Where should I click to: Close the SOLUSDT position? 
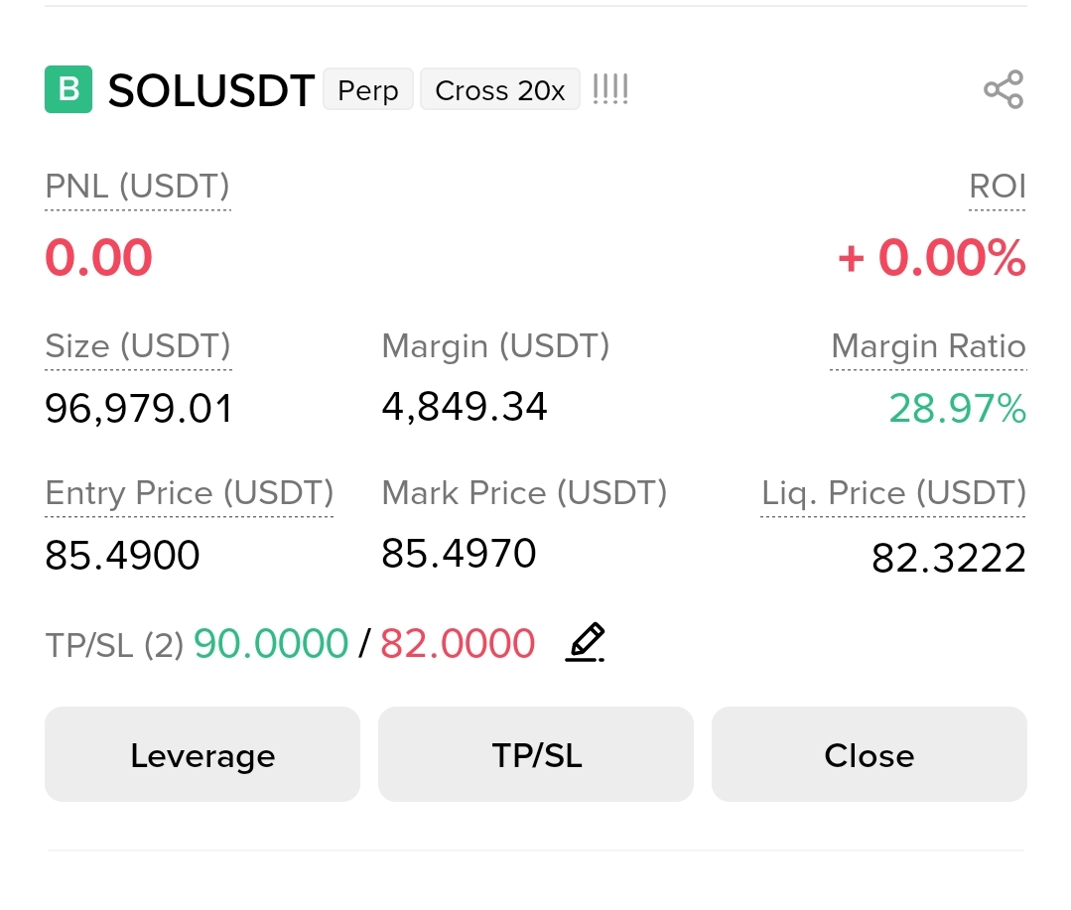870,754
